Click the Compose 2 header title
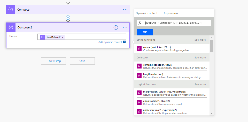 [x=25, y=28]
